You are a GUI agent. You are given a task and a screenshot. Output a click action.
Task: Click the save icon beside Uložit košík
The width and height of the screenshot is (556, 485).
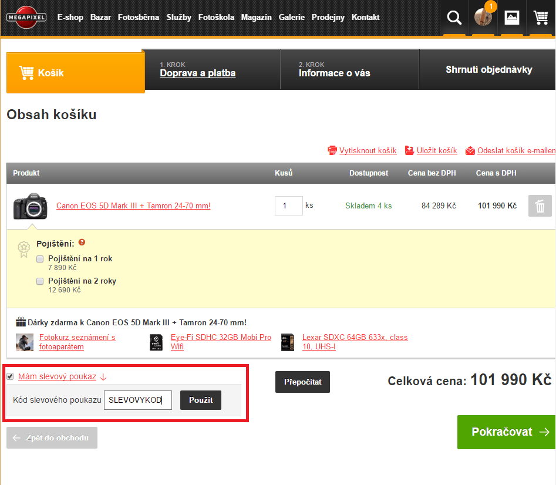click(410, 151)
